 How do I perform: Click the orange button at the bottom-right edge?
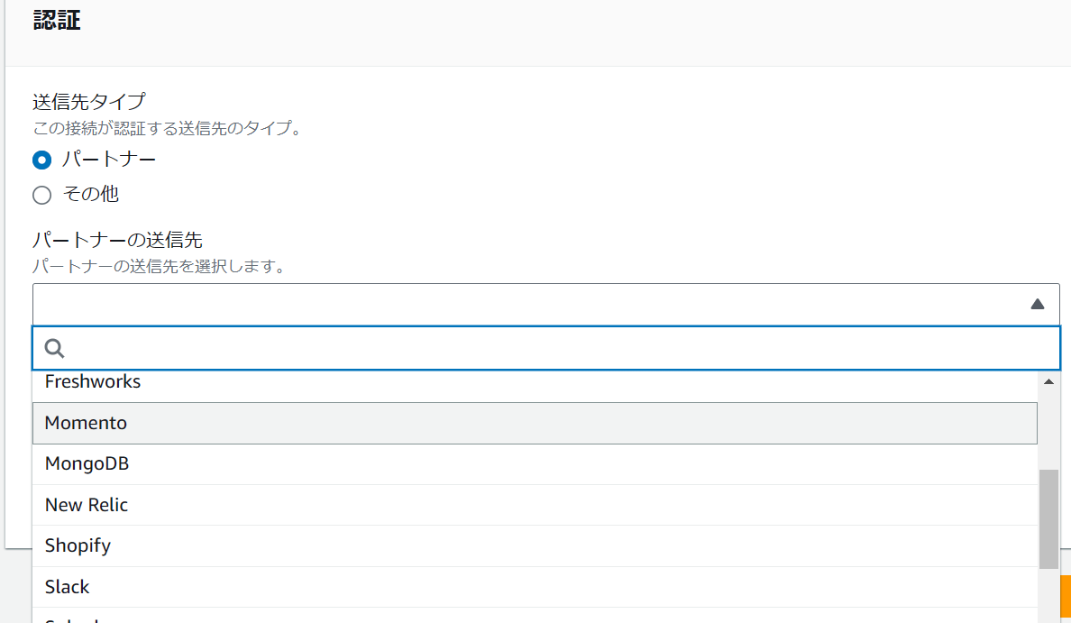[1065, 599]
